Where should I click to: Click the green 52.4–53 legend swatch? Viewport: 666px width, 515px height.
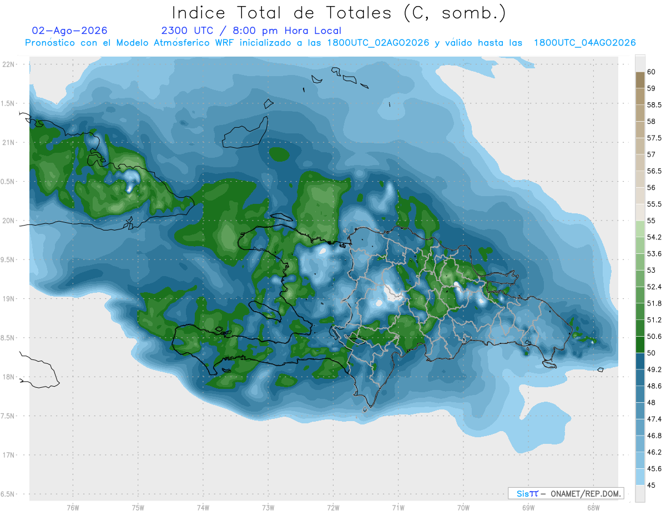pyautogui.click(x=640, y=278)
